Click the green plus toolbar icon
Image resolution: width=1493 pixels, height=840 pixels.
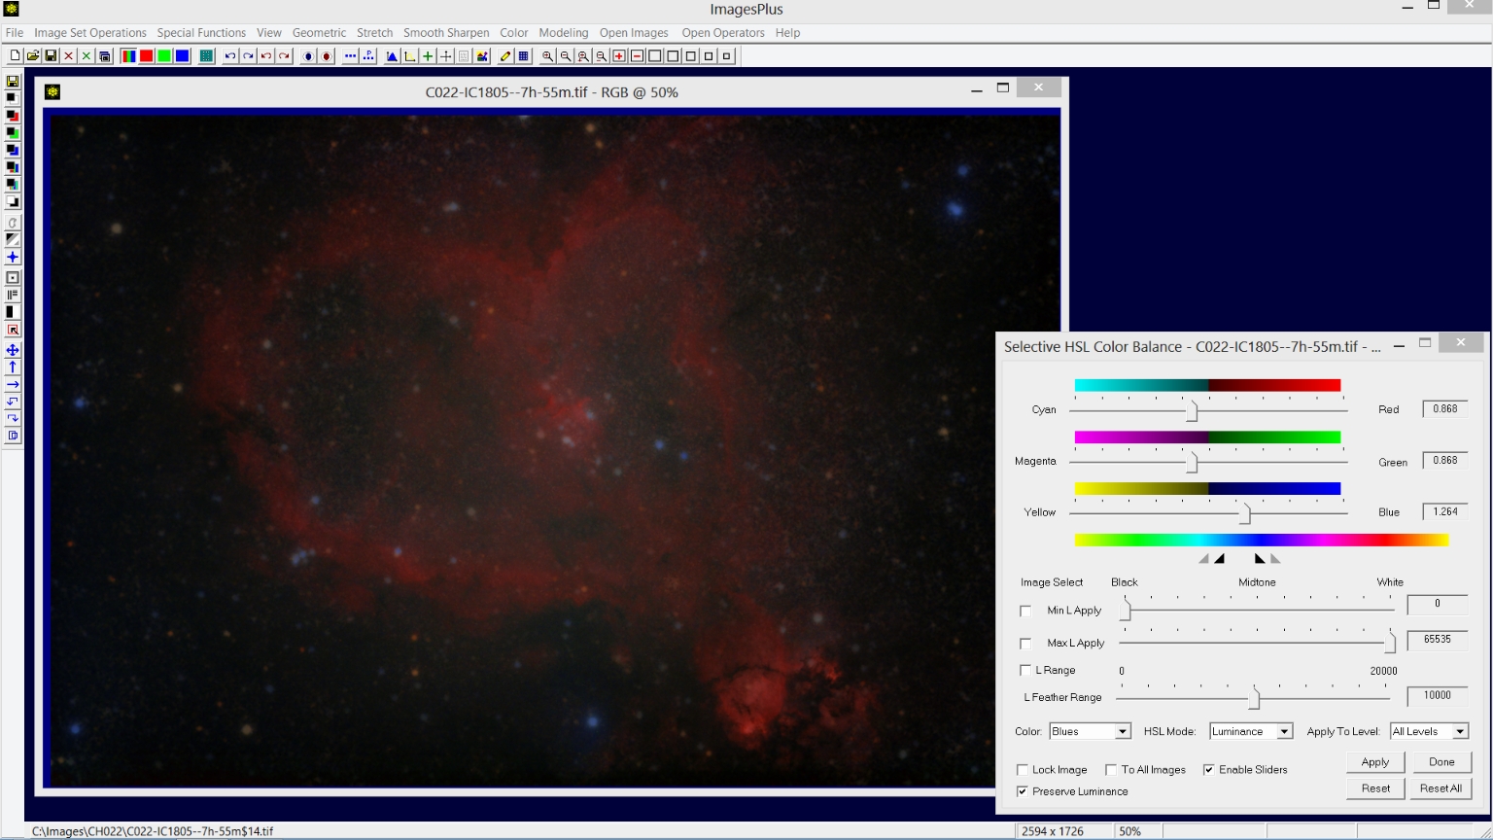(x=428, y=56)
